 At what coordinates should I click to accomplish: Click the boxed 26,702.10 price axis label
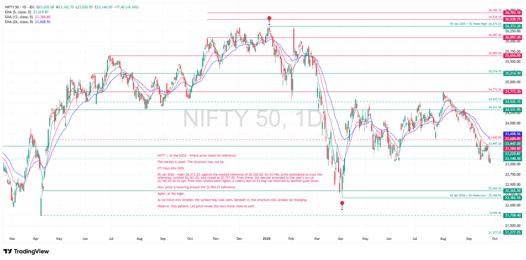coord(512,13)
